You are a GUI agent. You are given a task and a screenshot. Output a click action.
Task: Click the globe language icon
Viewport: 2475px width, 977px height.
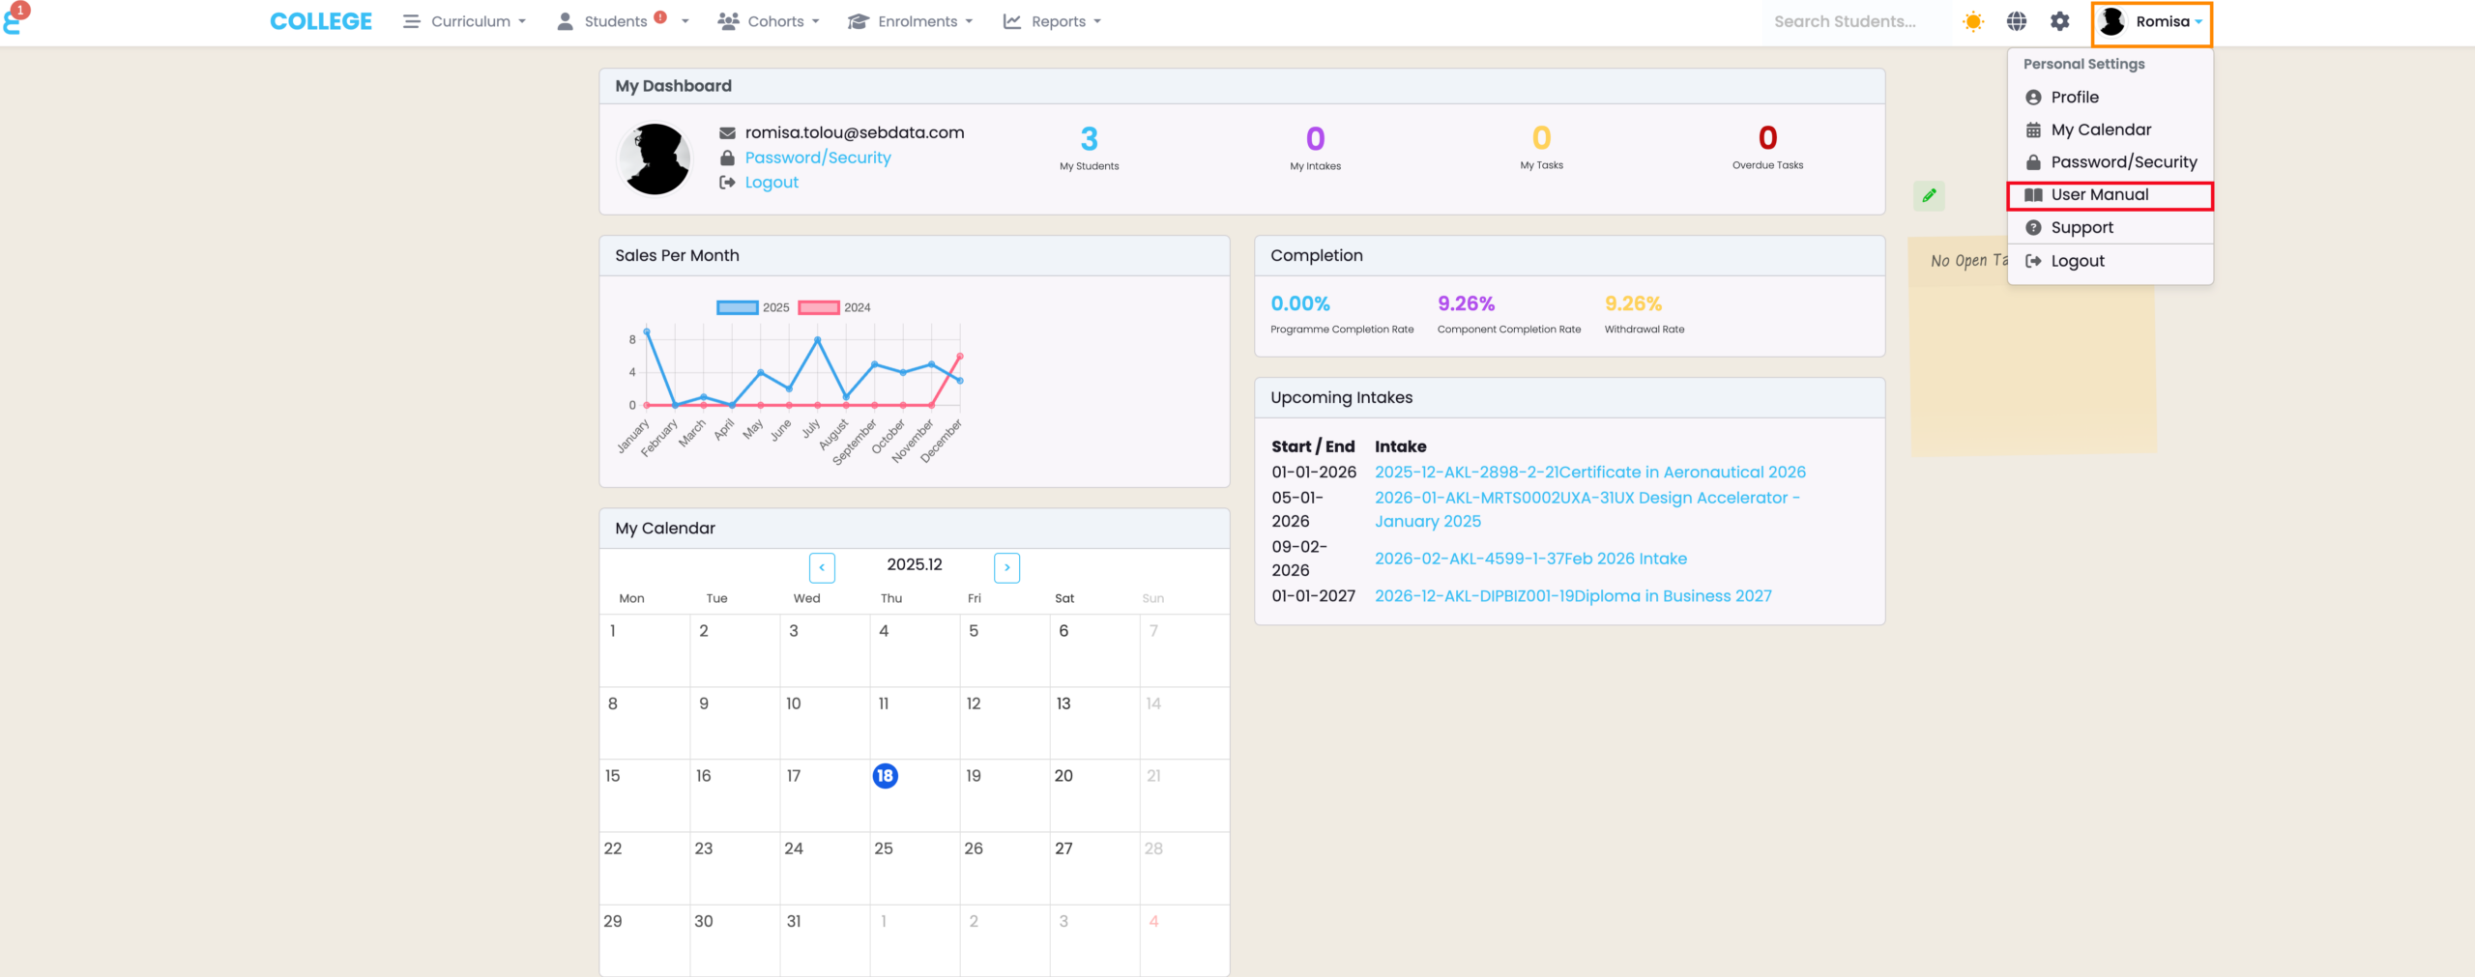pos(2017,21)
